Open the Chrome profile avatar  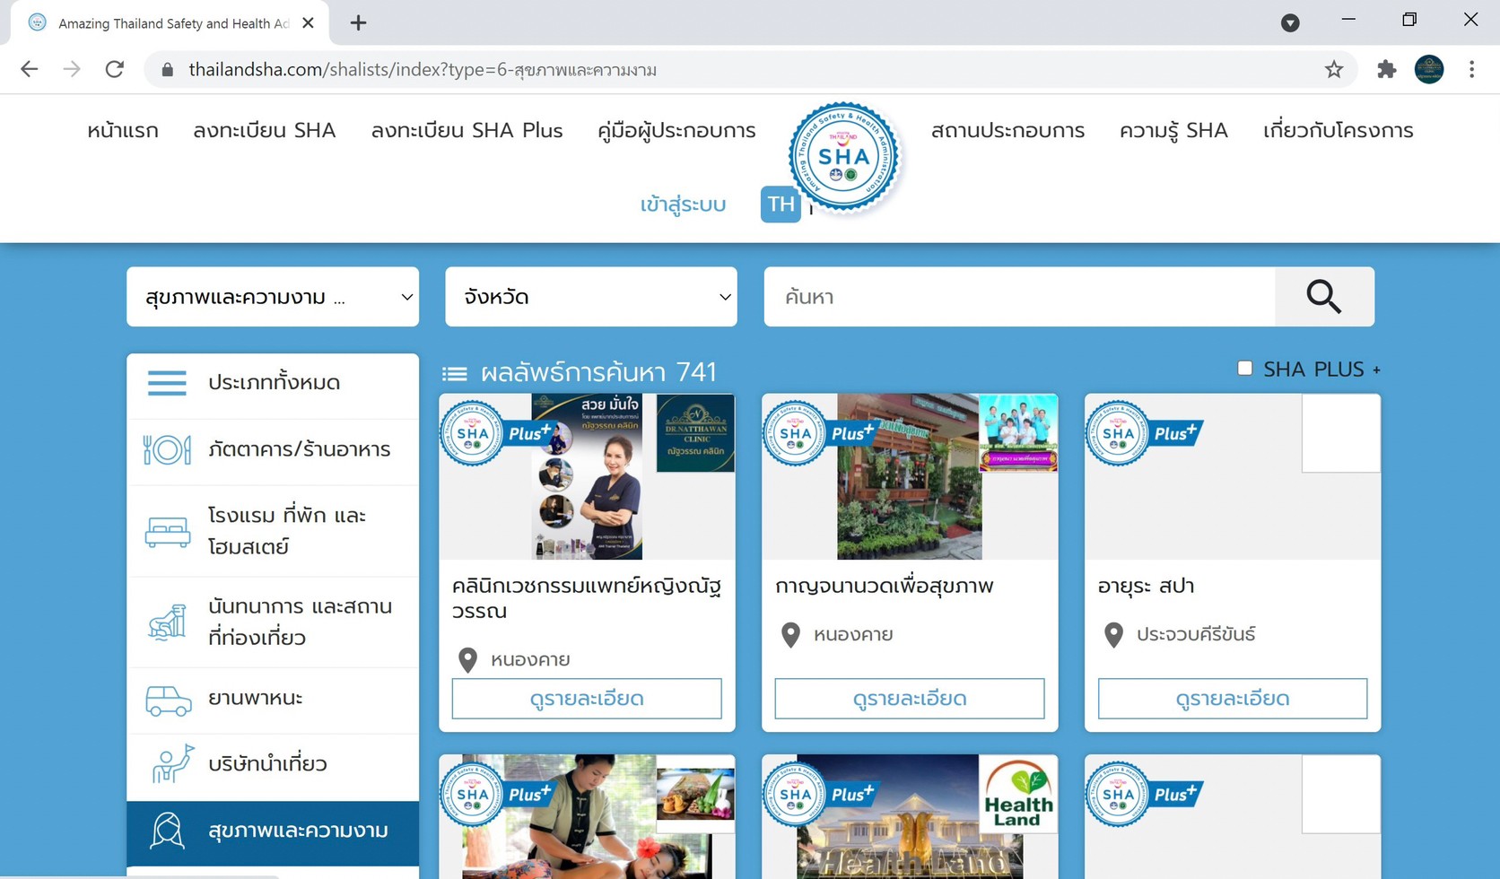click(x=1429, y=69)
